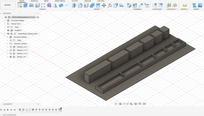The image size is (204, 116).
Task: Open the CONFIGURE dropdown menu
Action: [x=158, y=9]
